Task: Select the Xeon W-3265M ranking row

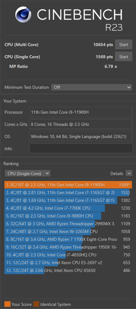Action: [68, 231]
